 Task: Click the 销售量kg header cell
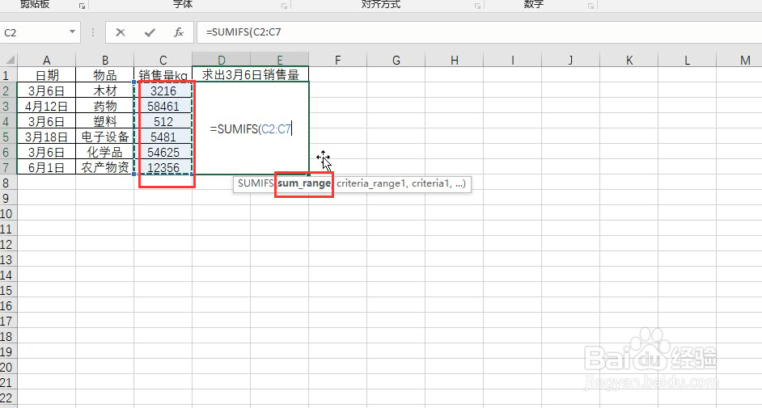coord(163,75)
